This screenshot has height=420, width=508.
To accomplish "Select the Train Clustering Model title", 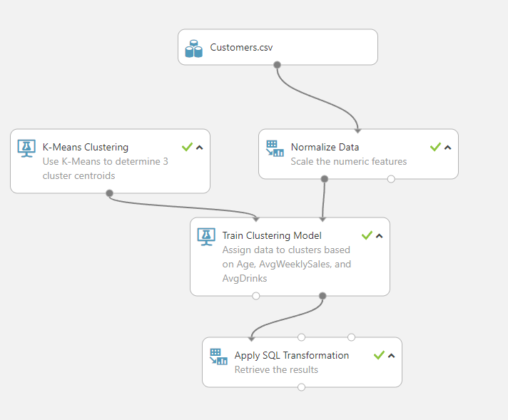I will (x=272, y=236).
